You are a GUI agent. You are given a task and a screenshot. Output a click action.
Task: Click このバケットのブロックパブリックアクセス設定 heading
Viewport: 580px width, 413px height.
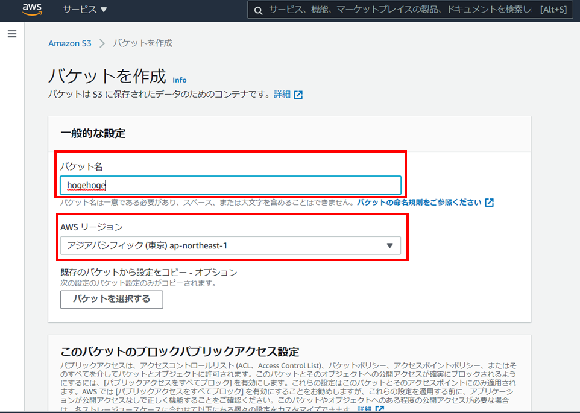(x=180, y=352)
